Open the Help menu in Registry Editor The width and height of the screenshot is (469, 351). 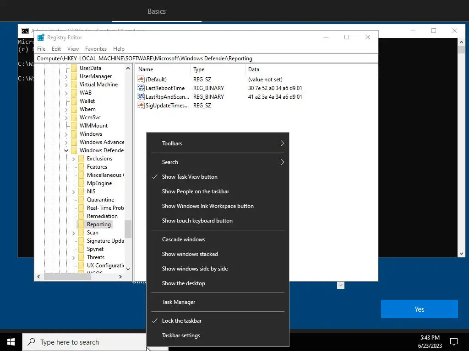pyautogui.click(x=119, y=48)
